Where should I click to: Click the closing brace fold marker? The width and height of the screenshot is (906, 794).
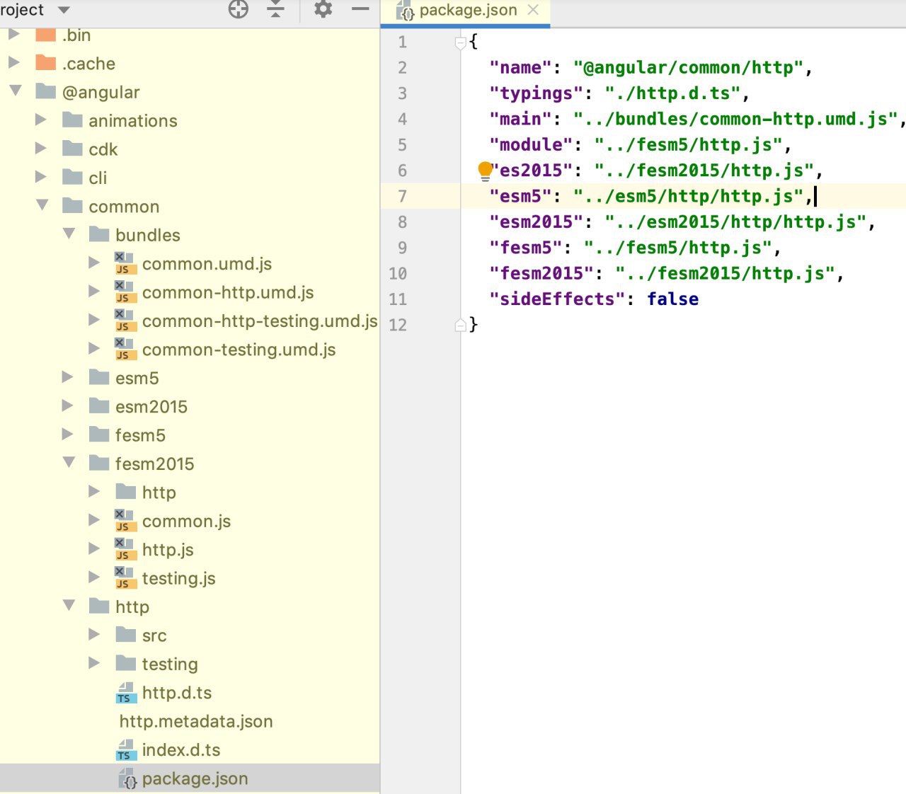(x=460, y=325)
